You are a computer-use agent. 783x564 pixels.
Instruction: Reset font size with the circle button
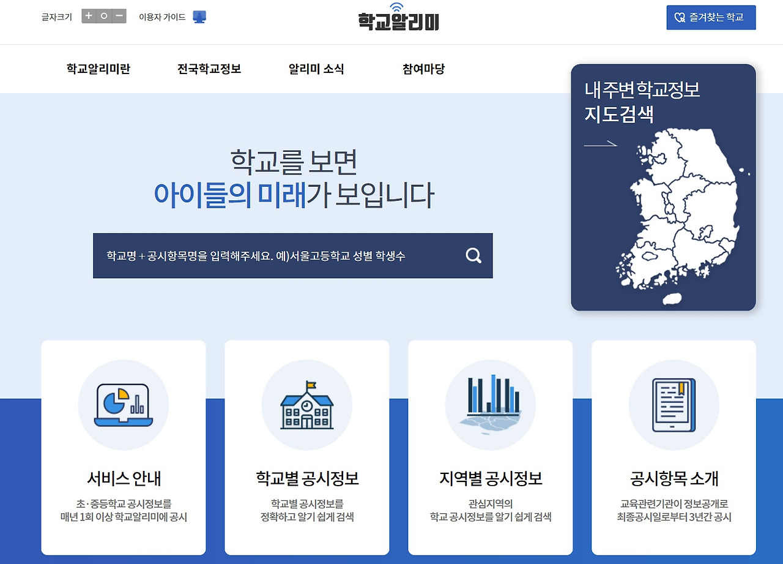click(x=103, y=17)
